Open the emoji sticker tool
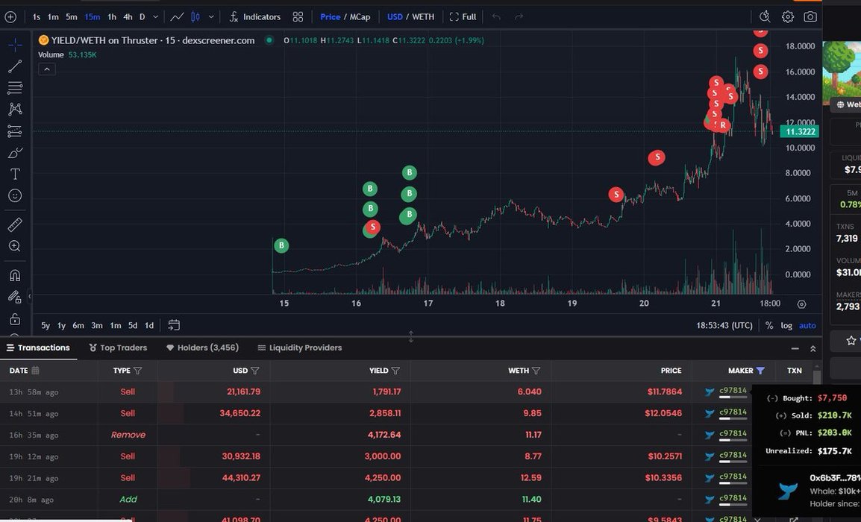This screenshot has width=861, height=522. 14,195
